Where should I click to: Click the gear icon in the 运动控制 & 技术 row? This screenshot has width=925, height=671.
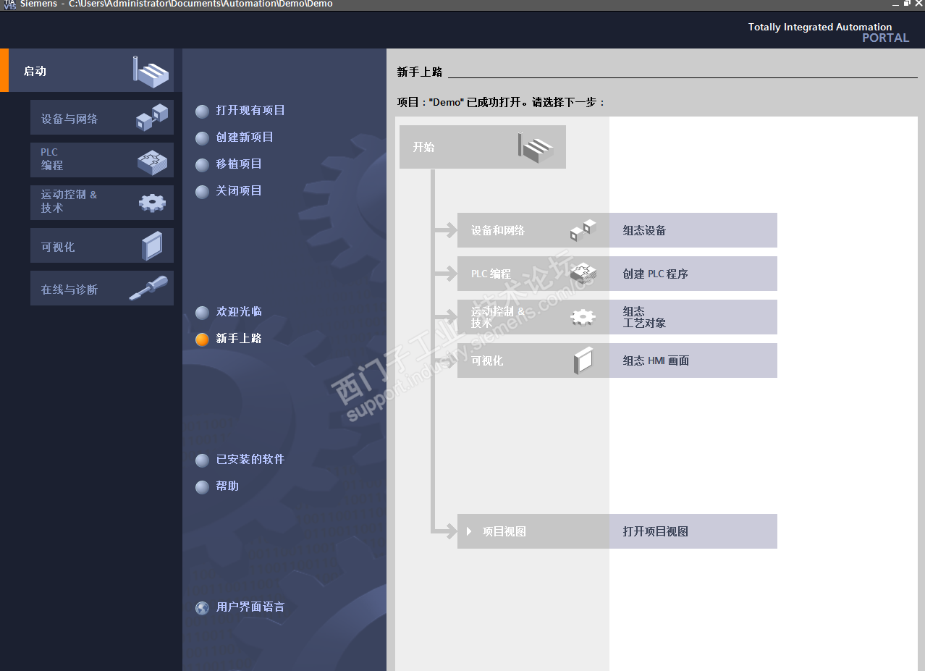point(583,317)
